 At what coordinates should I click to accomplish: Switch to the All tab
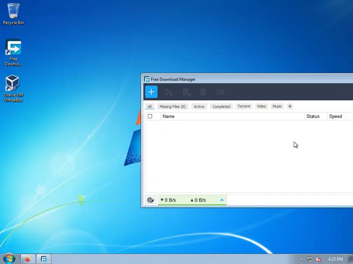(150, 107)
